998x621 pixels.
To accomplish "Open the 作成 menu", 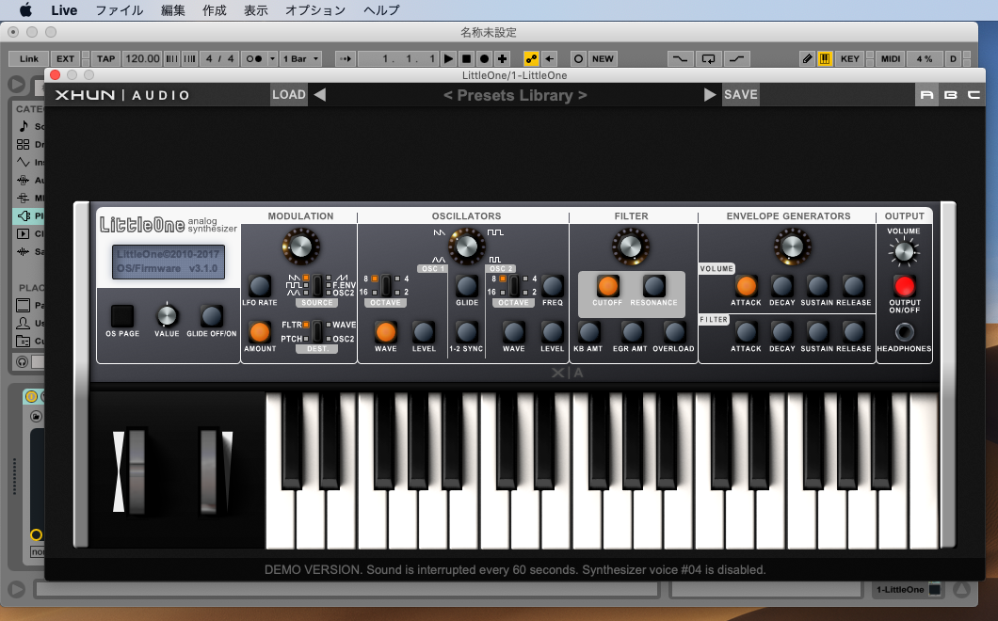I will pos(215,10).
